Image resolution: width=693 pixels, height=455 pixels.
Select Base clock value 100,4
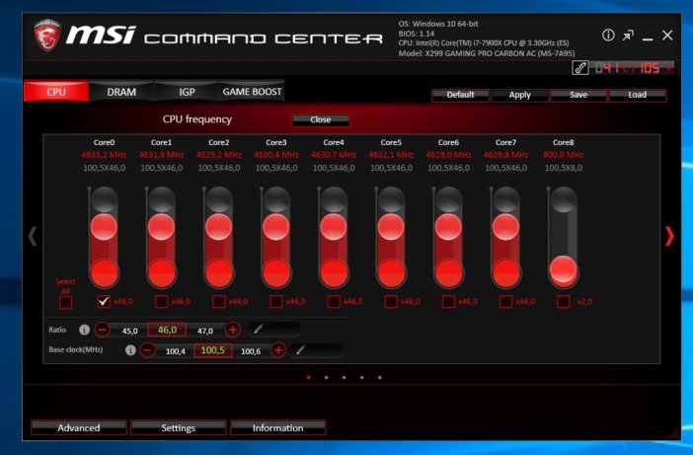point(176,351)
